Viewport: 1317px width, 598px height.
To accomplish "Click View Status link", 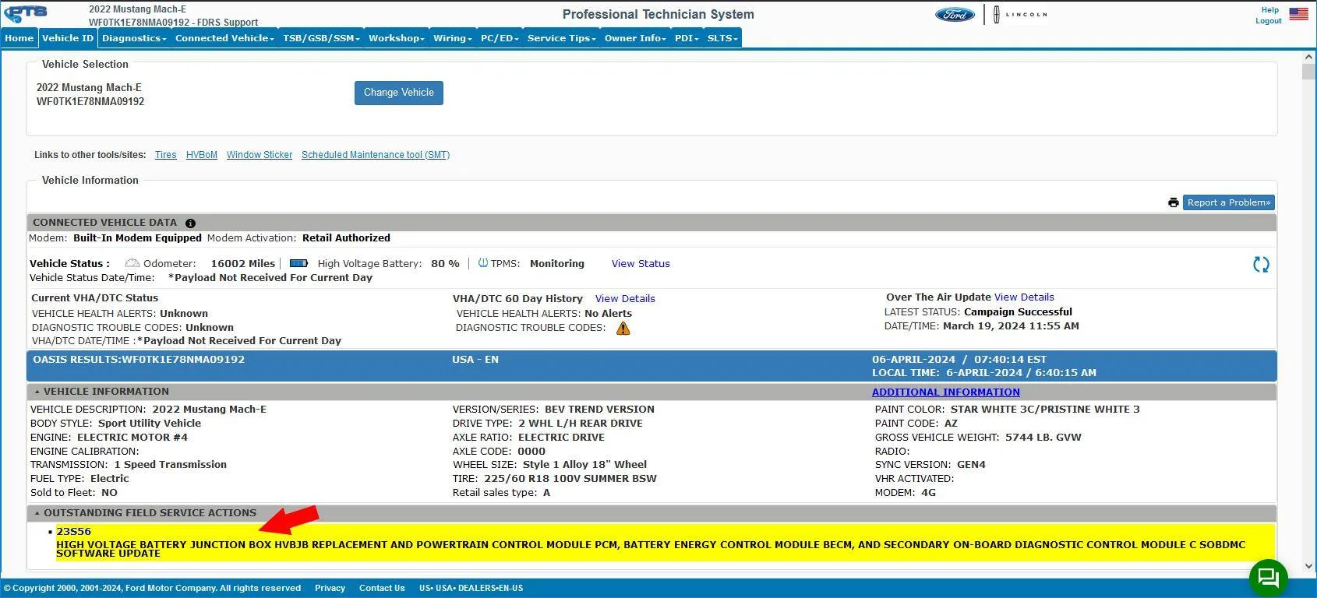I will [641, 264].
